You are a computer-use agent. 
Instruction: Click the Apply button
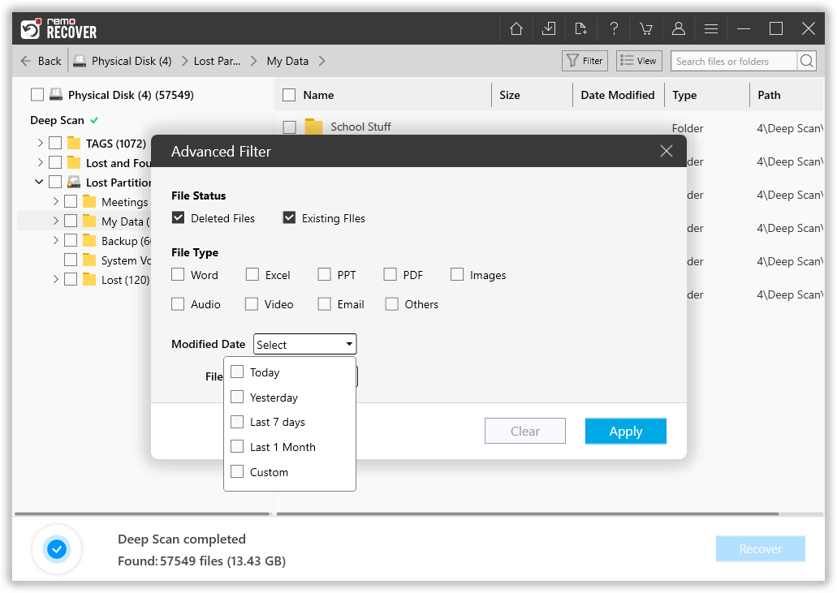tap(626, 431)
